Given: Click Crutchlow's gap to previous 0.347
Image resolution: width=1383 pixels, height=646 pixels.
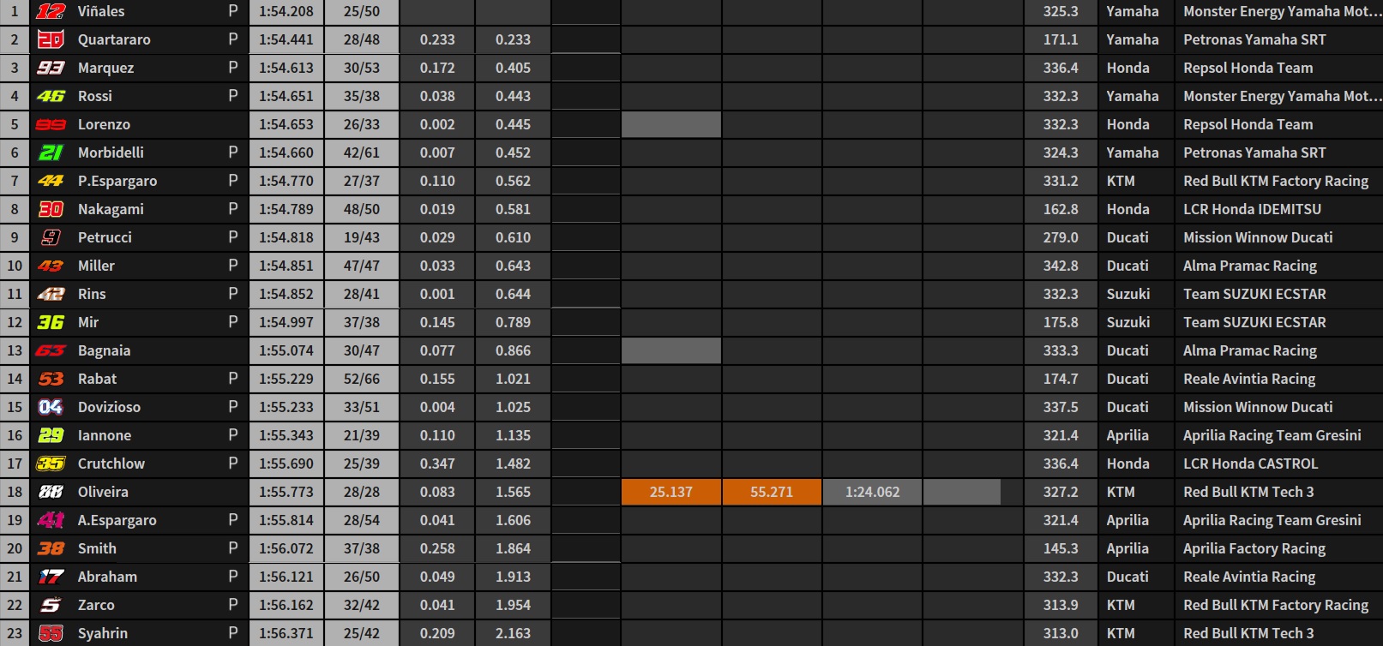Looking at the screenshot, I should (x=437, y=464).
